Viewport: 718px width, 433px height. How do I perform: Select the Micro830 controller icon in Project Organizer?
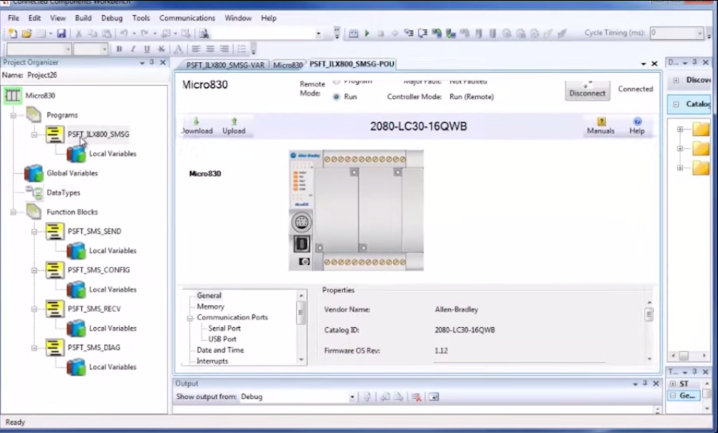coord(12,95)
